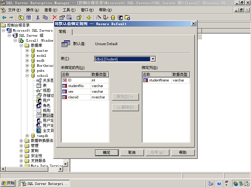Open the 操作(A) menu
The width and height of the screenshot is (251, 188).
coord(33,10)
